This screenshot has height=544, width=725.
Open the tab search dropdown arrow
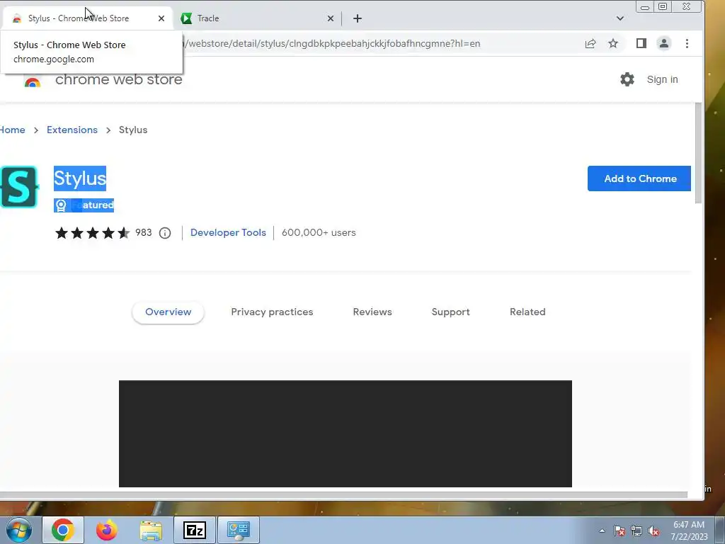(x=620, y=18)
